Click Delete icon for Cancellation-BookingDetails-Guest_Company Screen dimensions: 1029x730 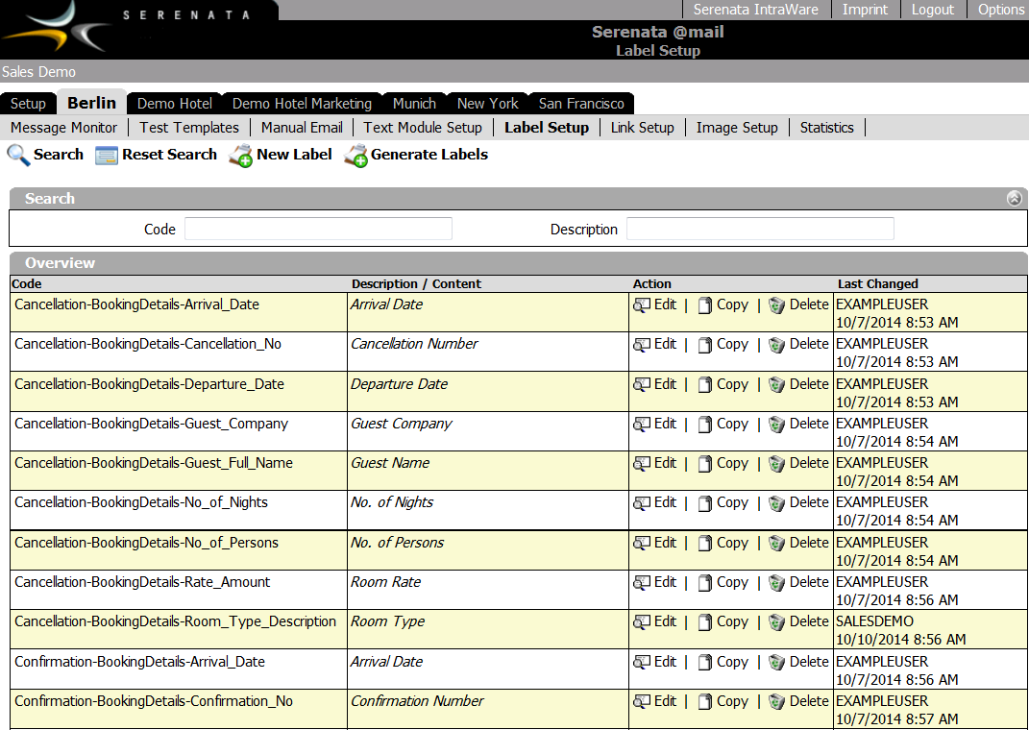pyautogui.click(x=776, y=425)
